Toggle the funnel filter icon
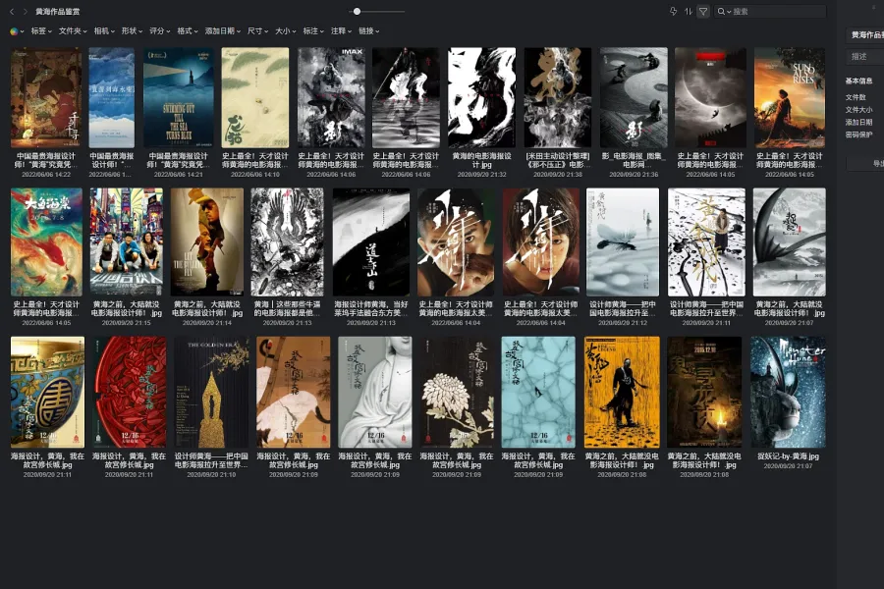Screen dimensions: 884x589 click(x=703, y=11)
